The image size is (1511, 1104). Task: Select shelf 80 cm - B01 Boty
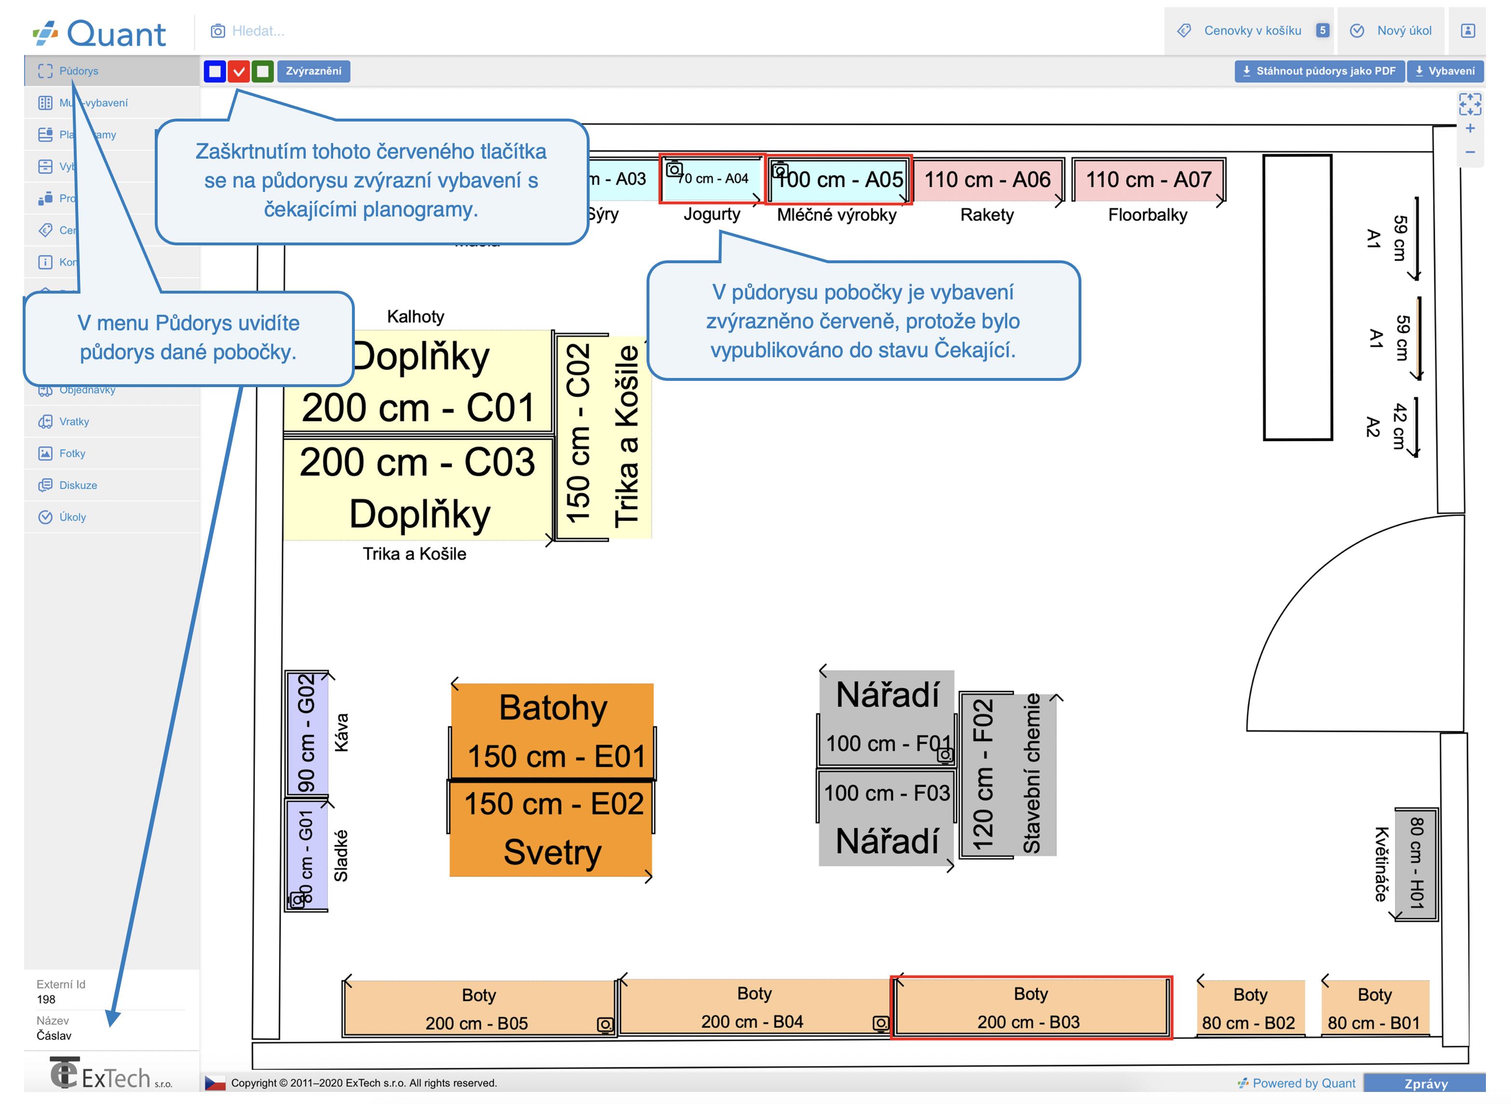1375,1009
